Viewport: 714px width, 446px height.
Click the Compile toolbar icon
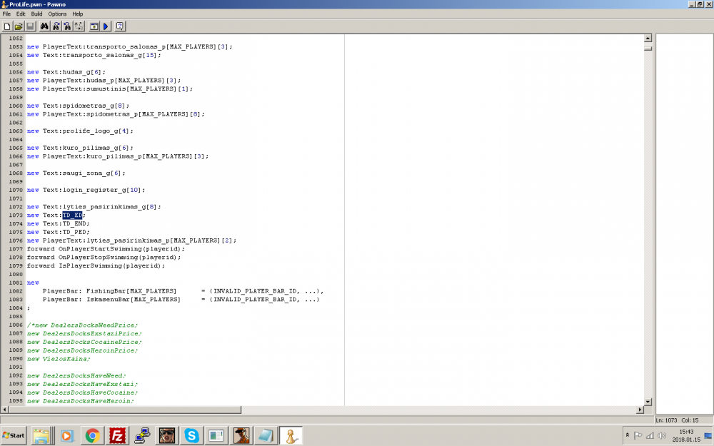pyautogui.click(x=94, y=26)
